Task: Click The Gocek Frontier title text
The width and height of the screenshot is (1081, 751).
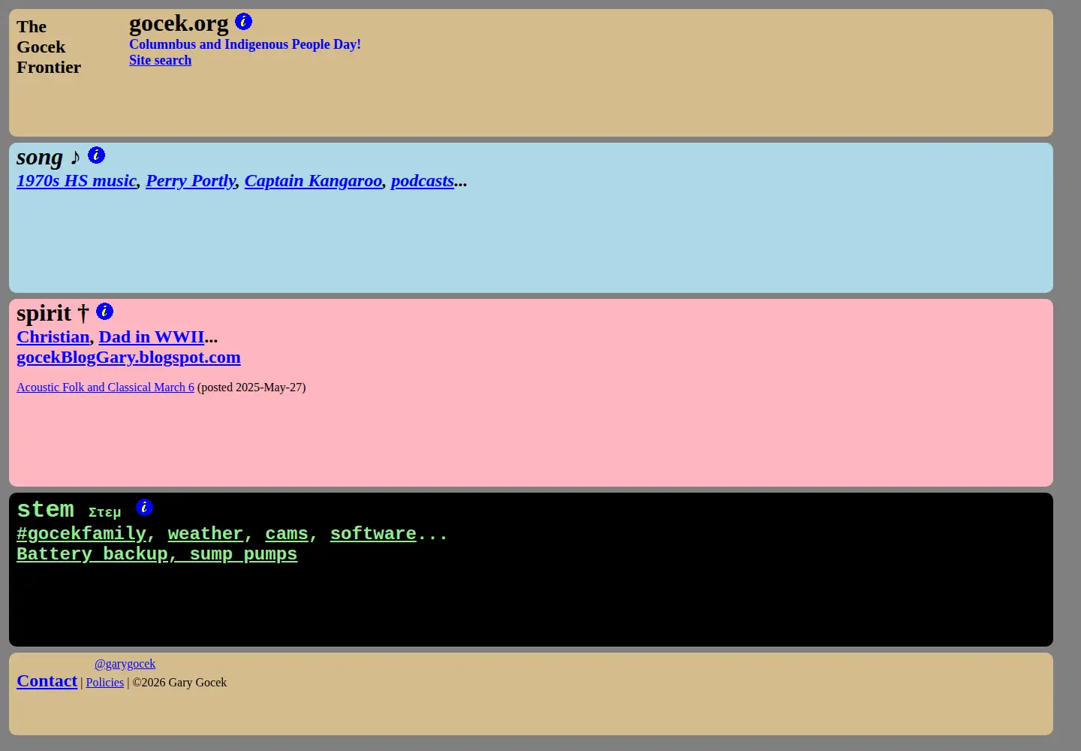Action: point(49,47)
